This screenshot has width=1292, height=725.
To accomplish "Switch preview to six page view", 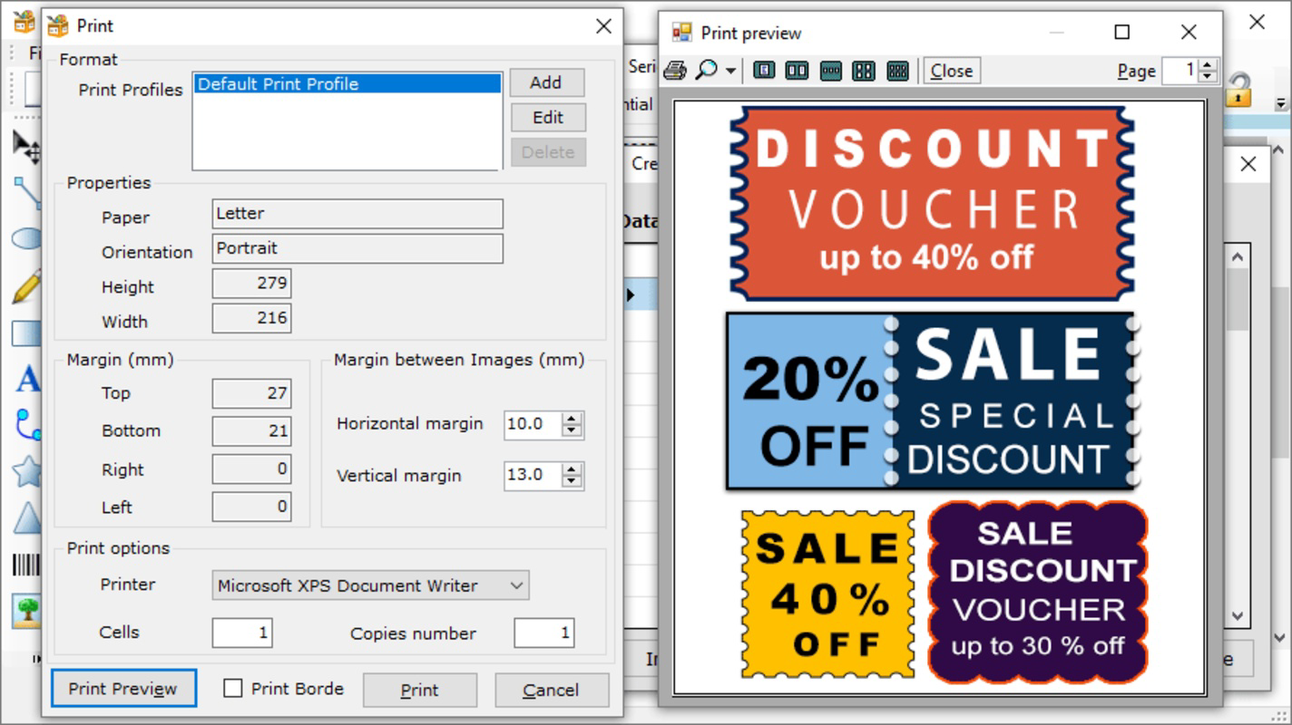I will pyautogui.click(x=897, y=70).
